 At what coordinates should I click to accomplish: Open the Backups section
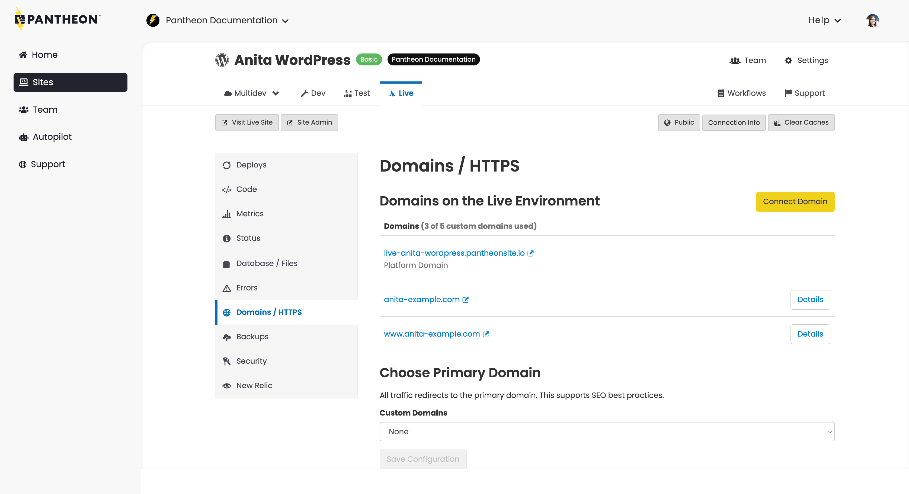[252, 337]
